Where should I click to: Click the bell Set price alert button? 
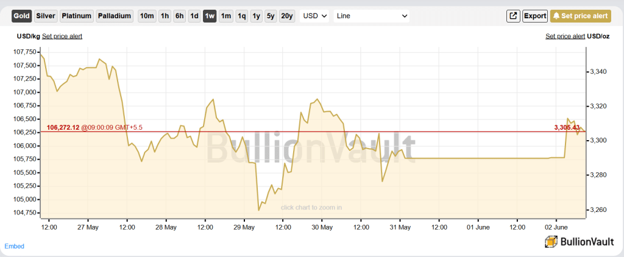pos(581,16)
